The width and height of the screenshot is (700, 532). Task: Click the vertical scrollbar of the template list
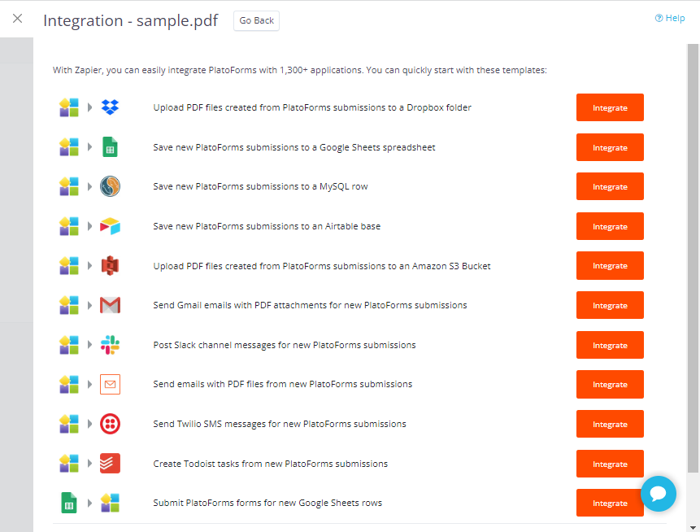[693, 260]
